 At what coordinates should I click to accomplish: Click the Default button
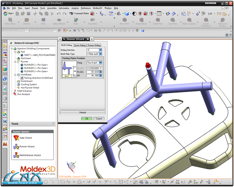click(x=82, y=112)
